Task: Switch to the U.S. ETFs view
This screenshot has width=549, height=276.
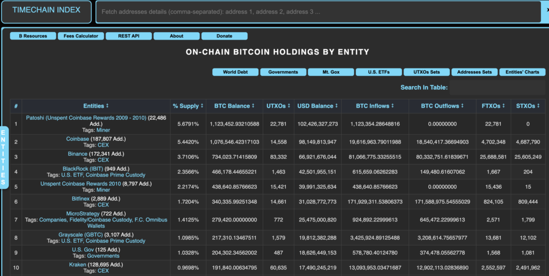Action: coord(379,72)
